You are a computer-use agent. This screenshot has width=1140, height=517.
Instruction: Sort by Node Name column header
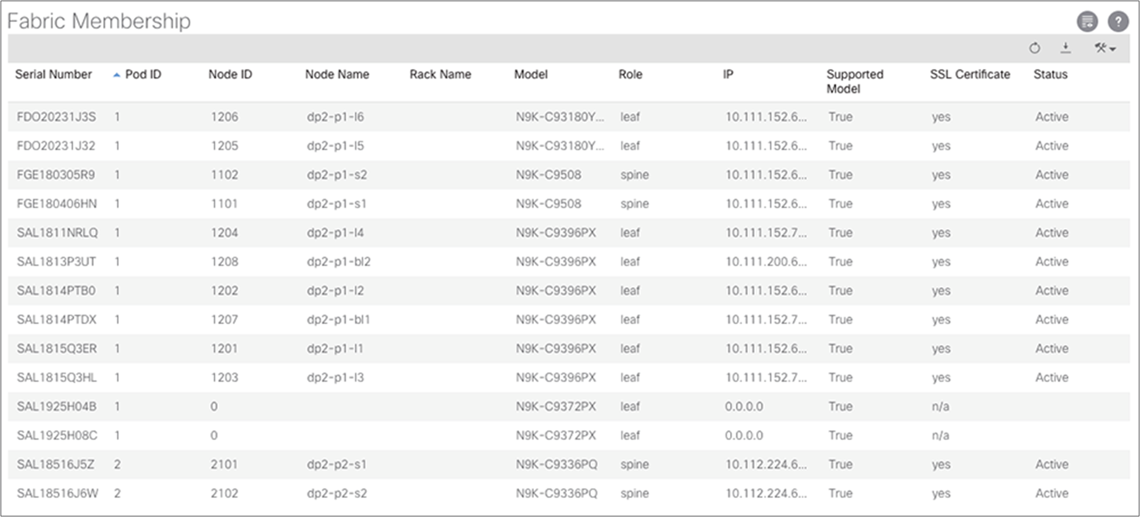pyautogui.click(x=337, y=74)
